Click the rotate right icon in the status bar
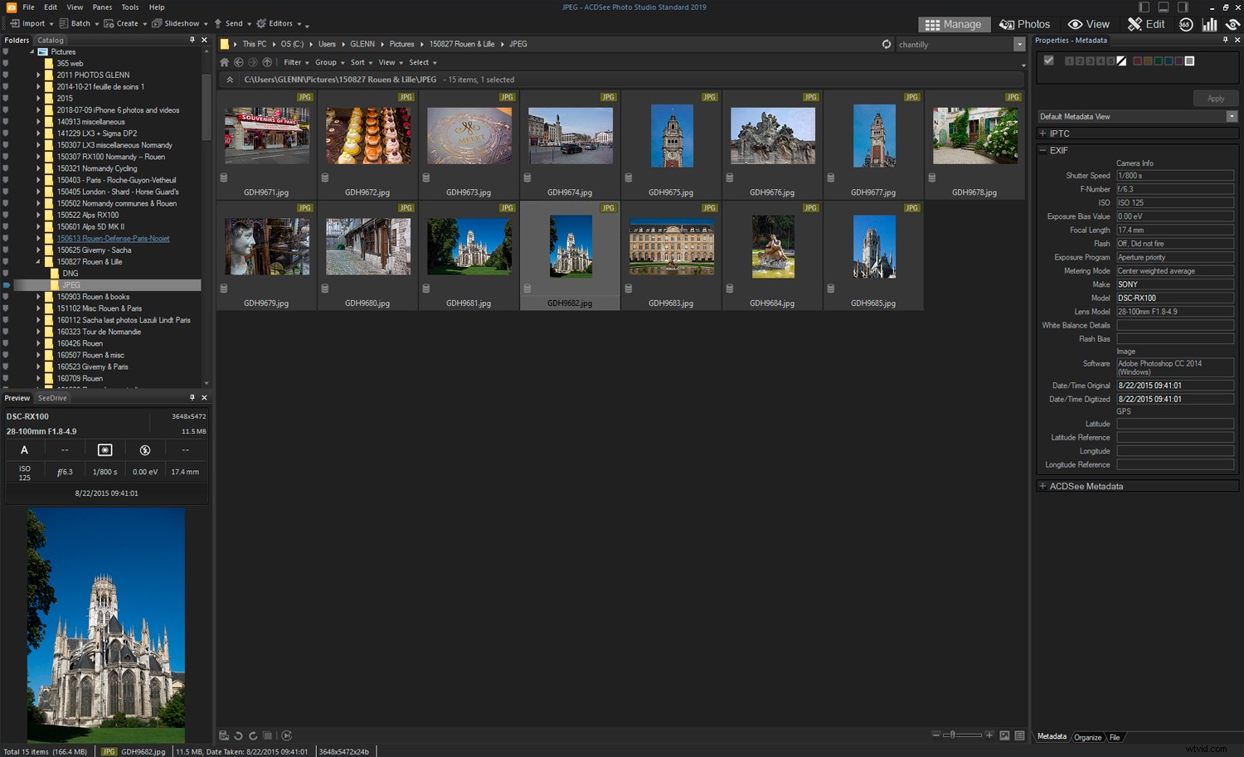The height and width of the screenshot is (757, 1244). 253,735
